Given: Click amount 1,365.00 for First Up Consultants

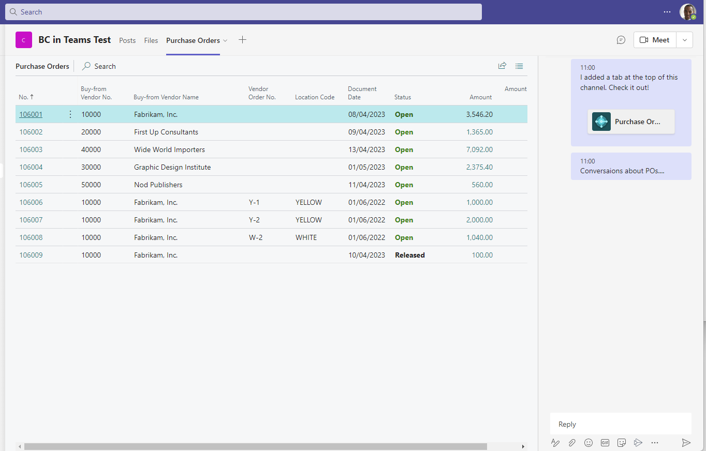Looking at the screenshot, I should [479, 132].
